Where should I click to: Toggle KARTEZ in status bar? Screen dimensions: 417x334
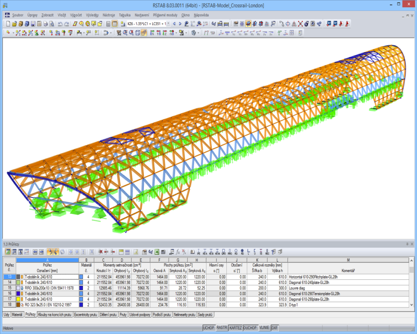235,328
